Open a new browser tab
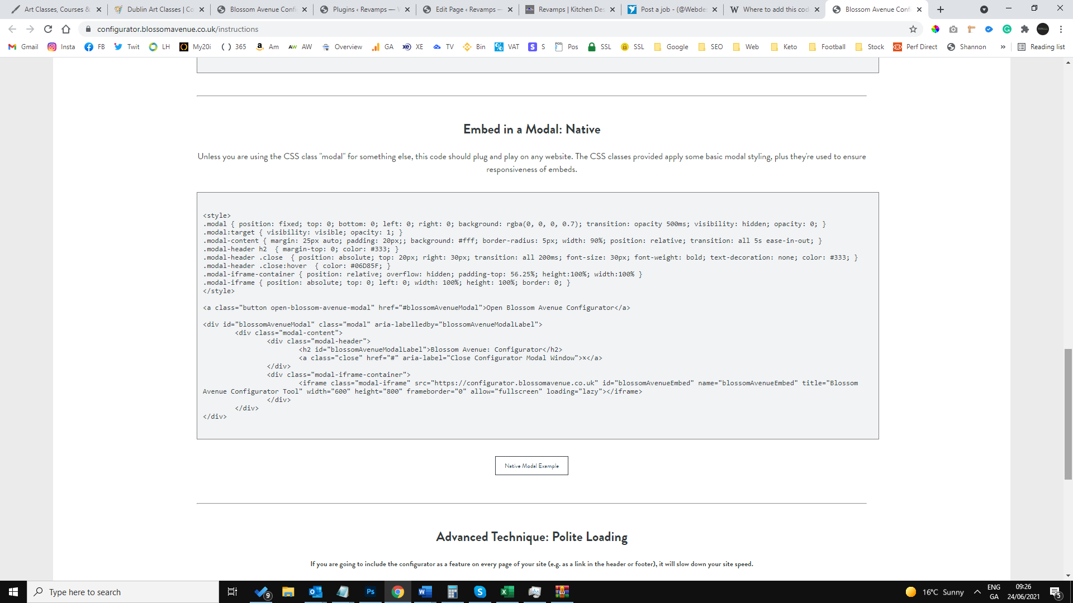The image size is (1073, 603). click(941, 9)
